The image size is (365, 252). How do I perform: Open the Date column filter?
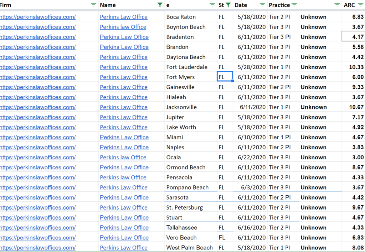click(x=262, y=5)
